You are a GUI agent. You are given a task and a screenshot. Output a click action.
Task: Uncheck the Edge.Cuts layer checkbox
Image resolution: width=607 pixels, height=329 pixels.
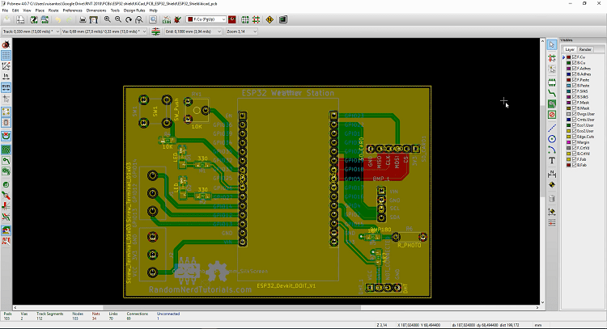[x=573, y=137]
